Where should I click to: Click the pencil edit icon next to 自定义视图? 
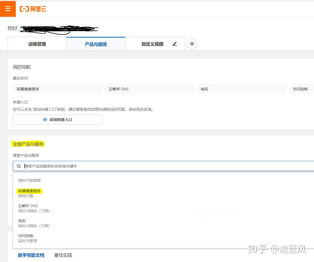pyautogui.click(x=175, y=44)
